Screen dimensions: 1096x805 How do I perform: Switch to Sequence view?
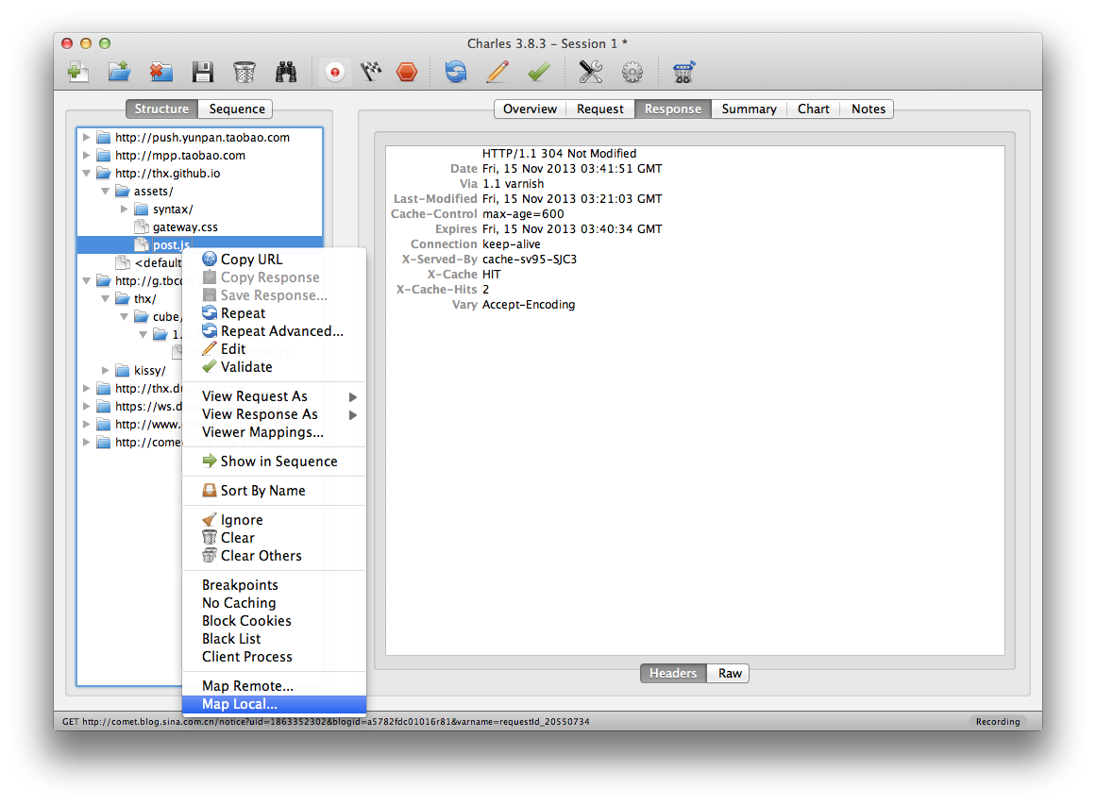236,109
